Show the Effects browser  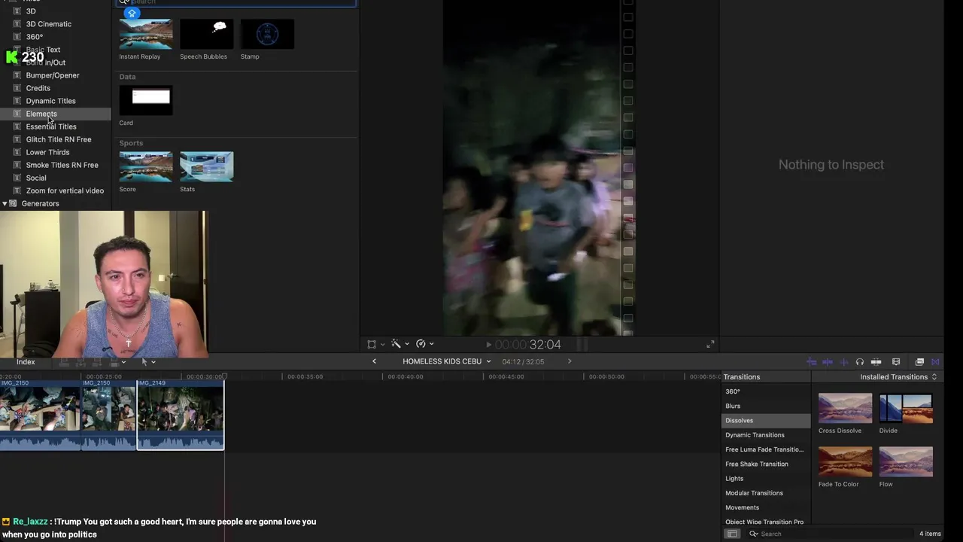[919, 362]
